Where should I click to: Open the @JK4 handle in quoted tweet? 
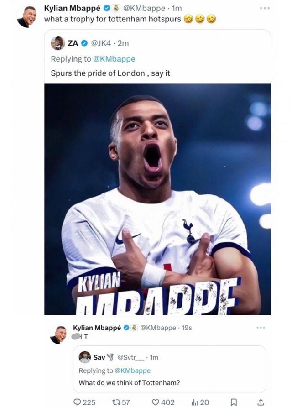coord(101,43)
